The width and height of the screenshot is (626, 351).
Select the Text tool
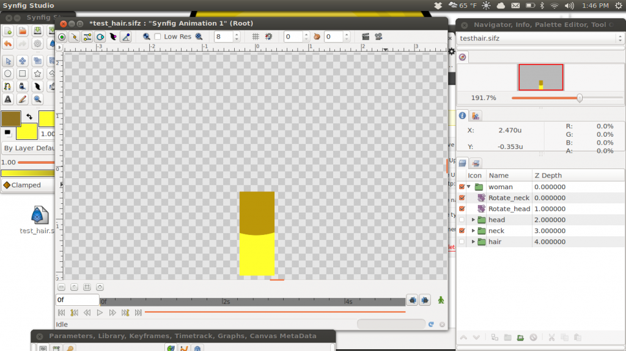[7, 100]
